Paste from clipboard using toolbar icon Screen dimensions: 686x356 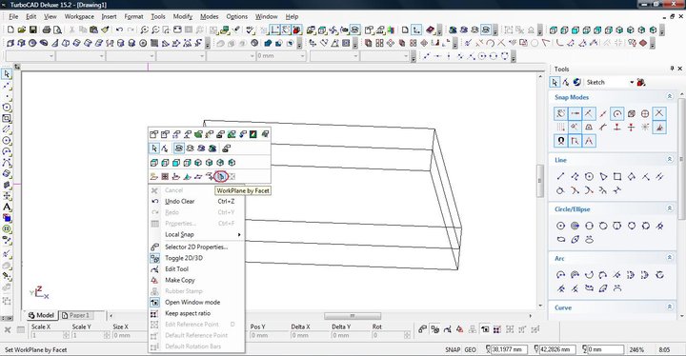tap(93, 30)
